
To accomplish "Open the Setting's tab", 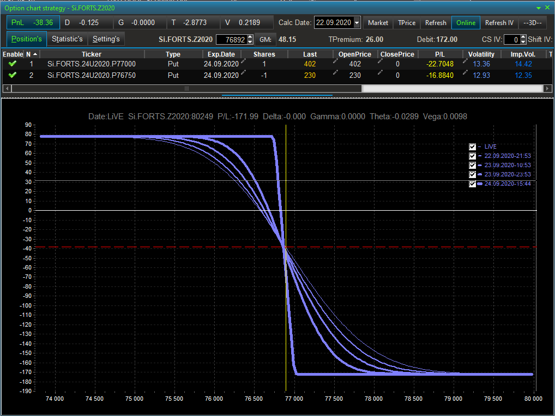I will click(106, 39).
